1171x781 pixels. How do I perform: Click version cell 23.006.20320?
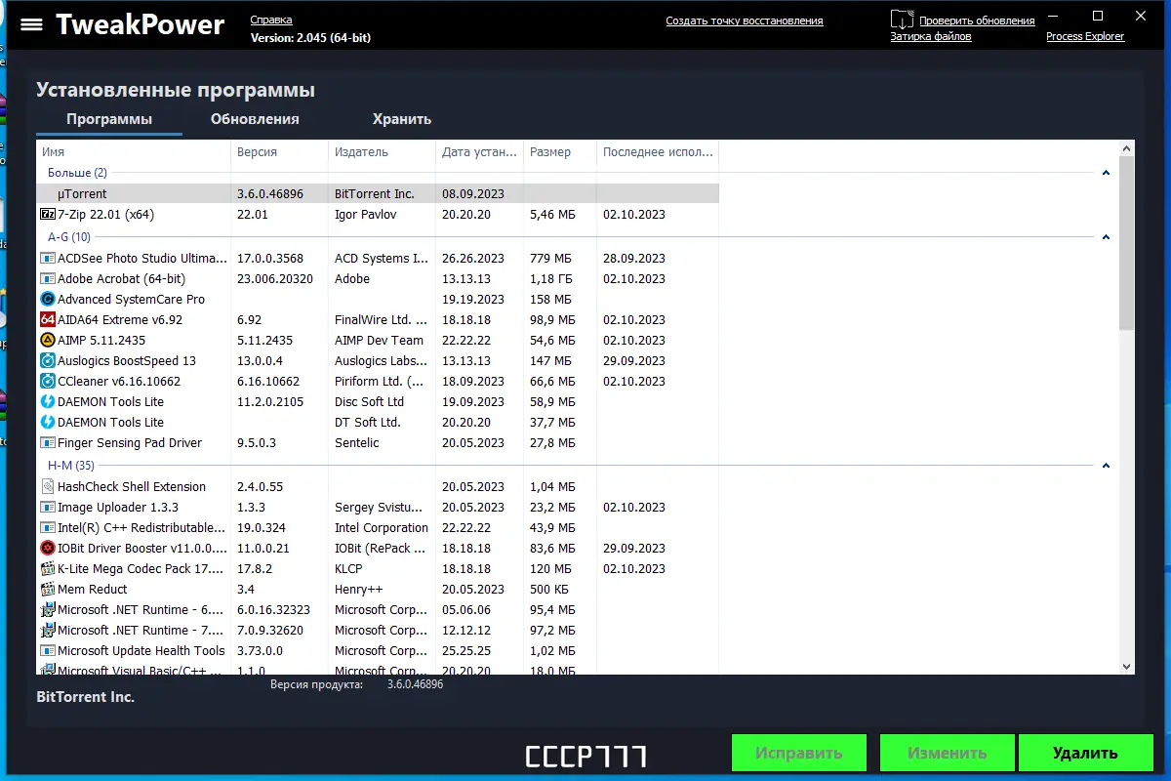point(275,279)
